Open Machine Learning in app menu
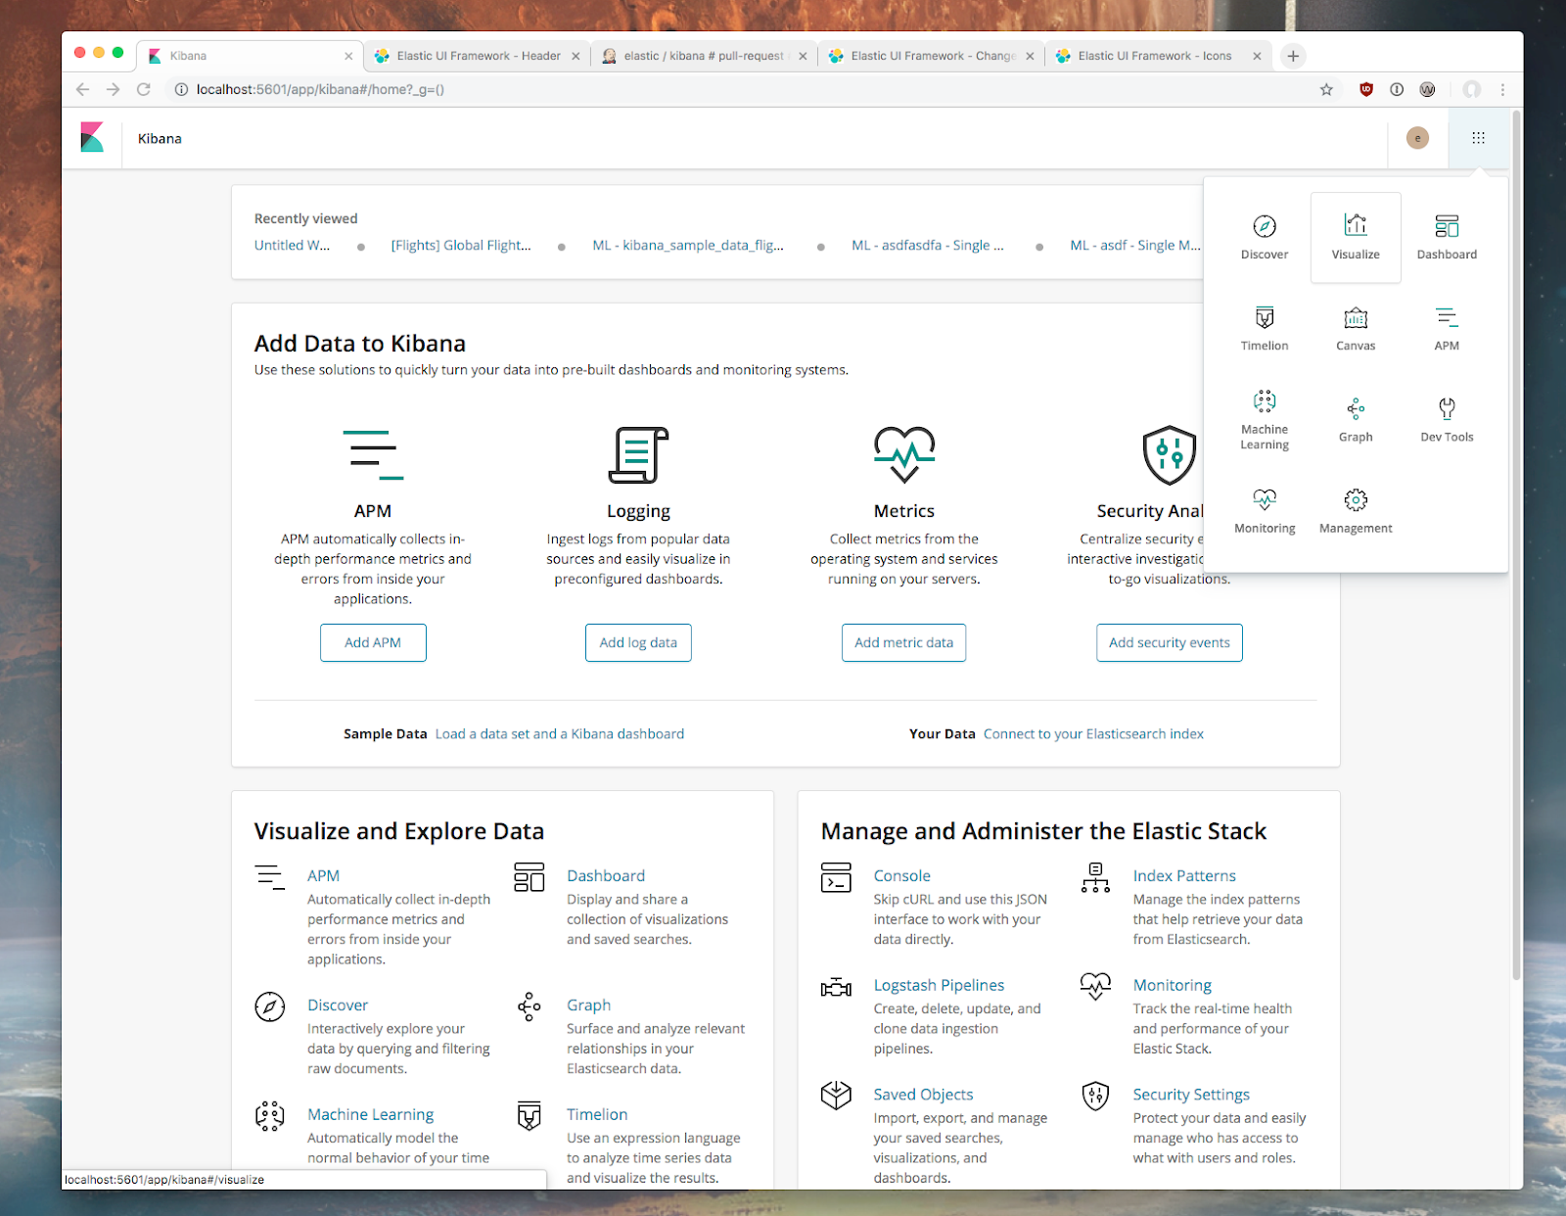 pos(1265,421)
